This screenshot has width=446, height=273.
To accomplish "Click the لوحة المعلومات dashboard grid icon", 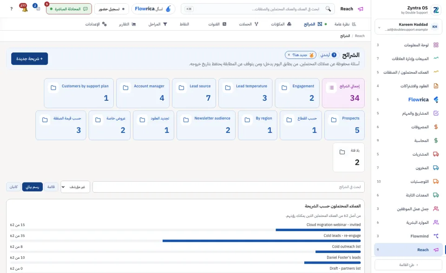I will point(436,45).
